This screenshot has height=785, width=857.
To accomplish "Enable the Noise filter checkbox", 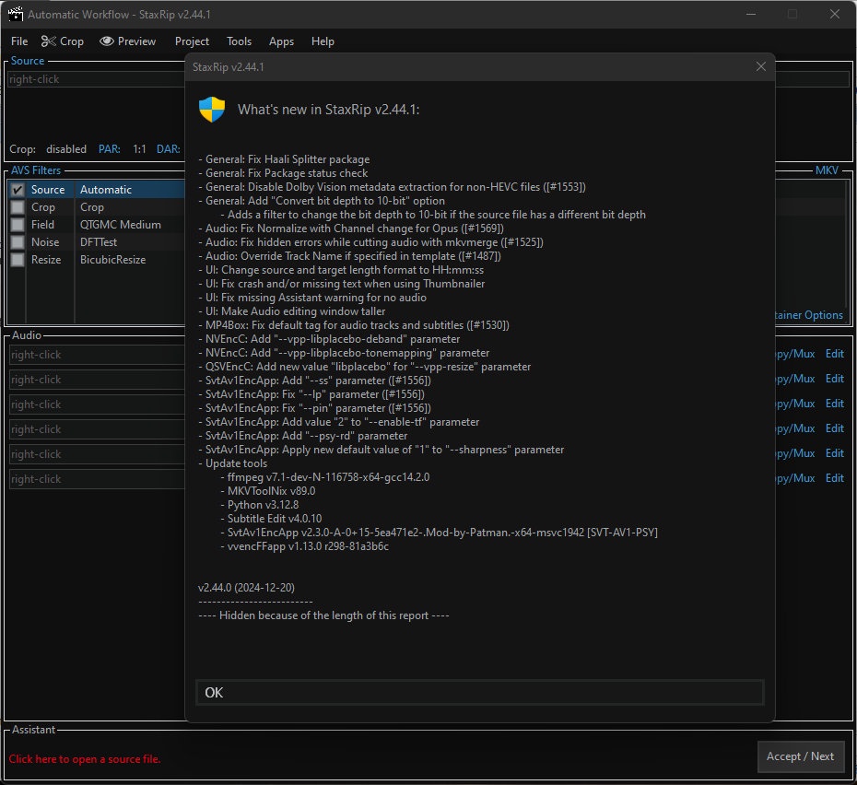I will tap(18, 242).
